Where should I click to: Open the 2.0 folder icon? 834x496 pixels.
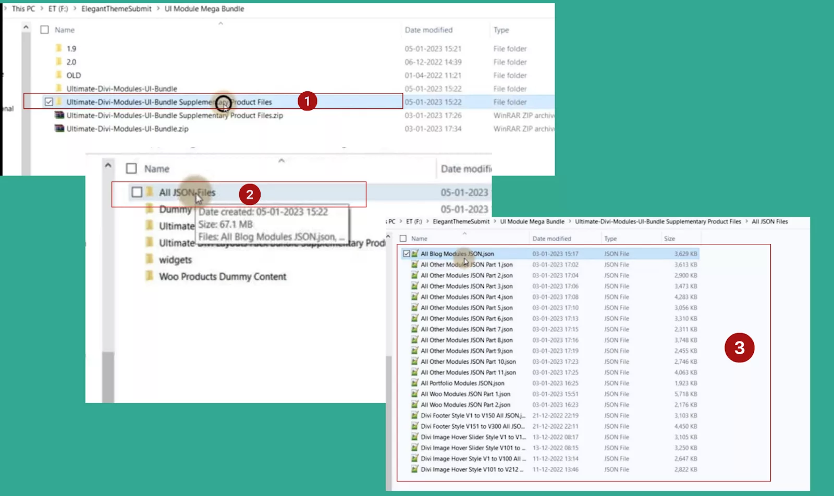point(59,62)
